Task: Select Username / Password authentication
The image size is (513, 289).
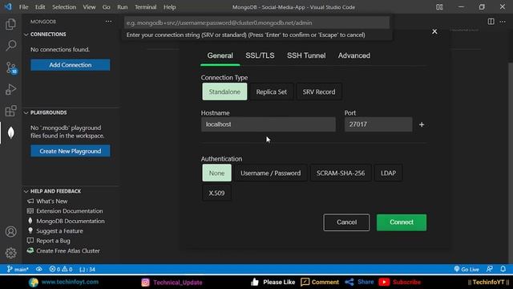Action: (271, 173)
